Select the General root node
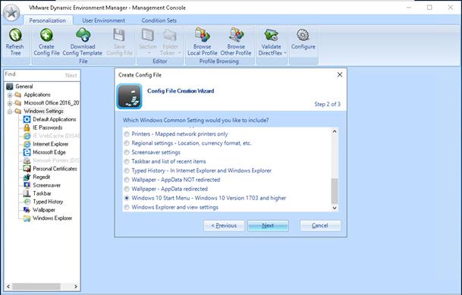The image size is (462, 295). [x=20, y=86]
